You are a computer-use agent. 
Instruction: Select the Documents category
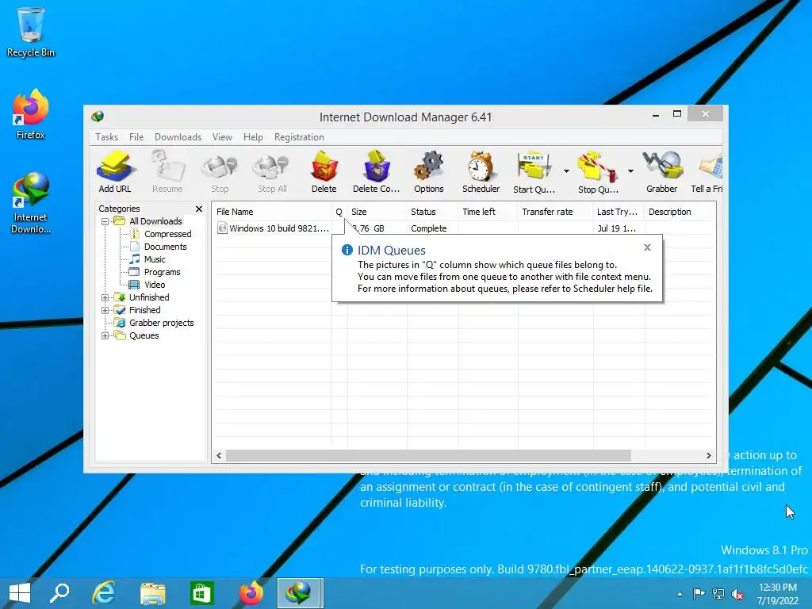click(165, 247)
